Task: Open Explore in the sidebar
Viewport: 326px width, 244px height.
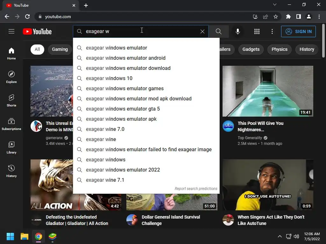Action: tap(11, 77)
